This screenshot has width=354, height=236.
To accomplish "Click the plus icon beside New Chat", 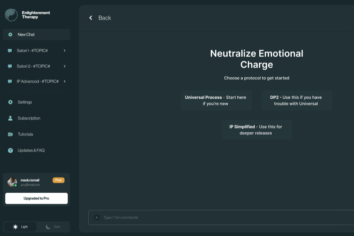I will pyautogui.click(x=10, y=34).
